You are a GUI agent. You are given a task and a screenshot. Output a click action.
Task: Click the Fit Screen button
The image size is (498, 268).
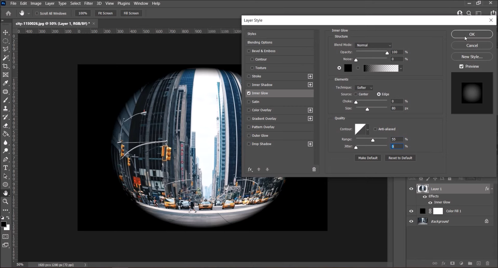[105, 13]
